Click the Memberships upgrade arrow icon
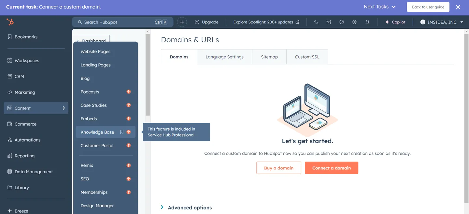This screenshot has height=214, width=469. coord(129,192)
